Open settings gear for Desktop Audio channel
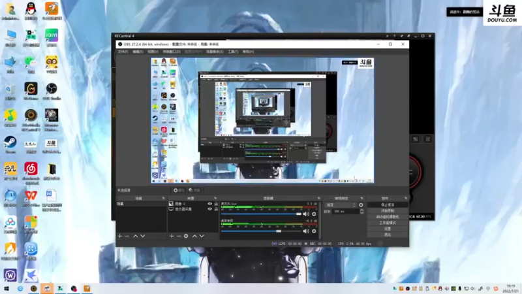 314,231
